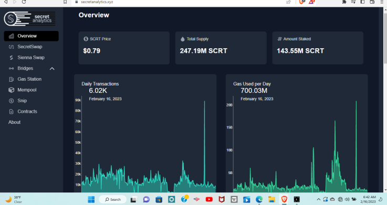This screenshot has width=387, height=205.
Task: Click the share icon in the address bar
Action: (288, 2)
